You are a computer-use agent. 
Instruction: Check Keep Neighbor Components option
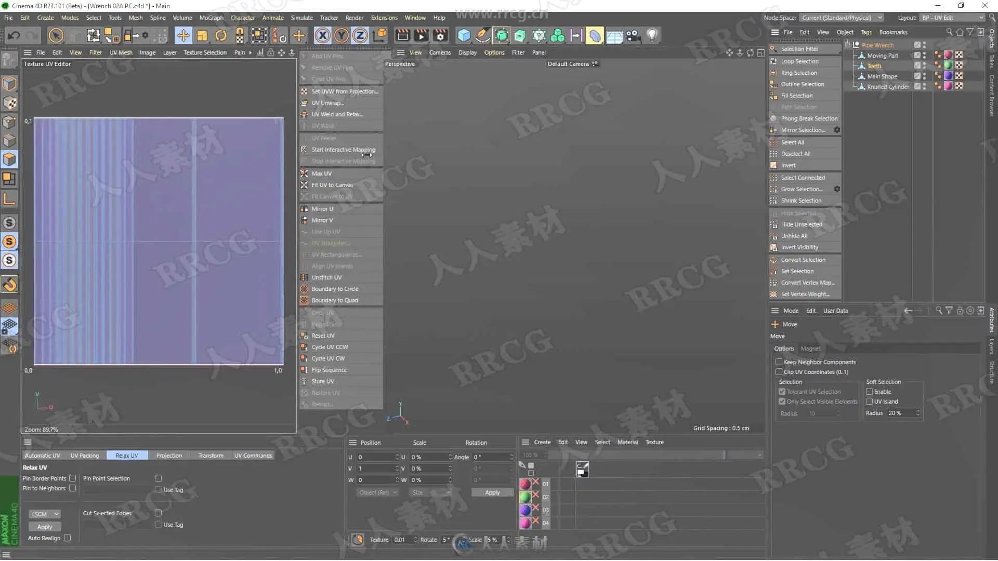(x=779, y=362)
